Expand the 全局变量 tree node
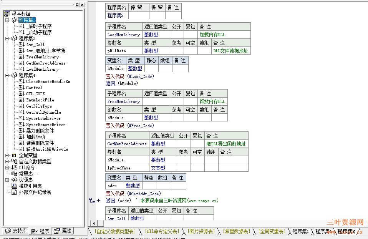The width and height of the screenshot is (368, 239). click(7, 155)
